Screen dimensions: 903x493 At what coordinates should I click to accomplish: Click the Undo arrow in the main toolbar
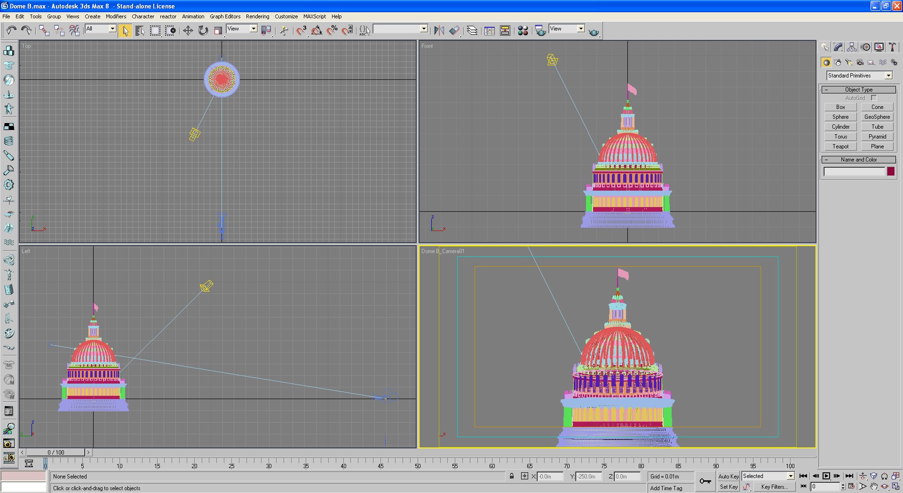click(11, 31)
